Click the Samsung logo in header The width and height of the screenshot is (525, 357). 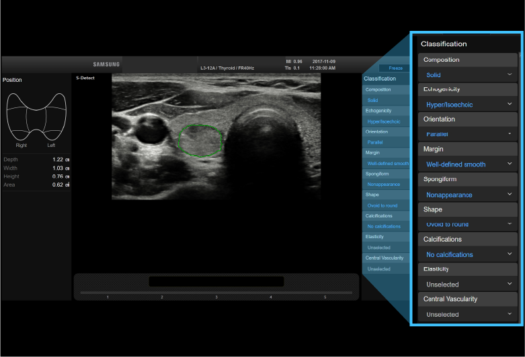tap(106, 64)
